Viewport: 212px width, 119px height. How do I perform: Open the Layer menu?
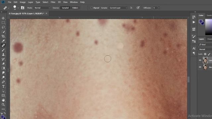pyautogui.click(x=30, y=2)
